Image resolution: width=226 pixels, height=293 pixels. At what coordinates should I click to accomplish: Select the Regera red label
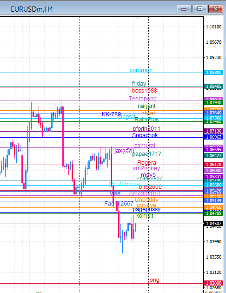[146, 163]
